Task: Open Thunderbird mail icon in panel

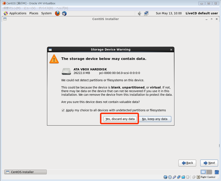Action: click(x=64, y=13)
